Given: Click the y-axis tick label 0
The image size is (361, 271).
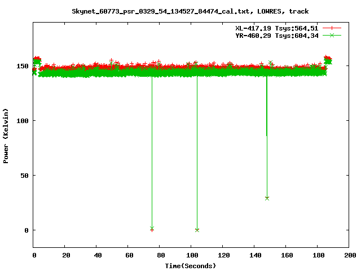Looking at the screenshot, I should click(x=27, y=230).
